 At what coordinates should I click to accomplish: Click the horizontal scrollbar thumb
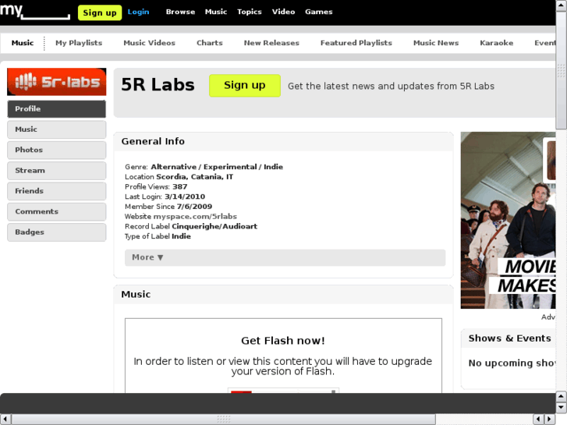pyautogui.click(x=224, y=420)
